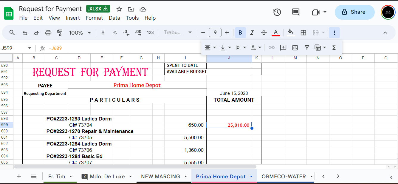Open Prima Home Depot tab dropdown arrow
398x184 pixels.
(251, 177)
